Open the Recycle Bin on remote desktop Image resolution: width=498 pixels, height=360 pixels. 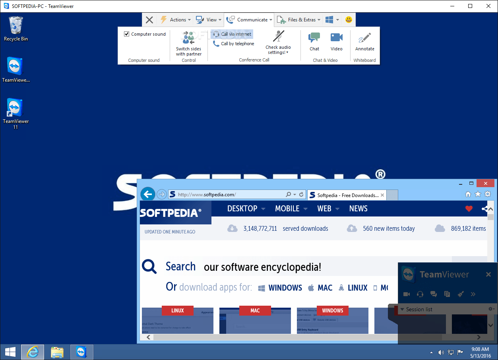16,29
